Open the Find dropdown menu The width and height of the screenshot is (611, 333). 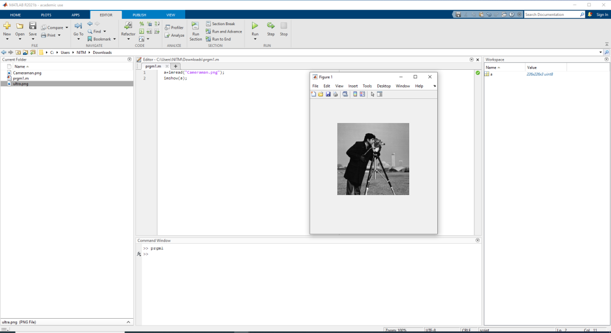click(105, 31)
